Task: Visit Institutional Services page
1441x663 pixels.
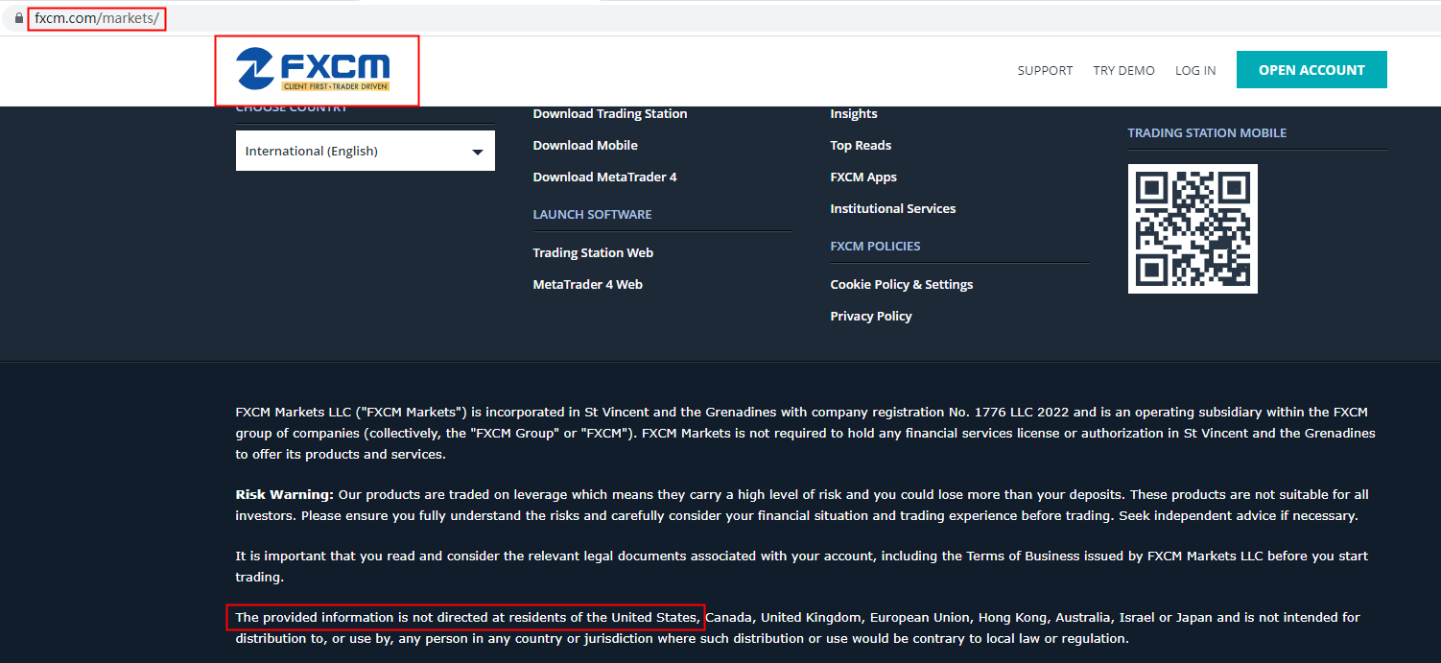Action: pyautogui.click(x=892, y=208)
